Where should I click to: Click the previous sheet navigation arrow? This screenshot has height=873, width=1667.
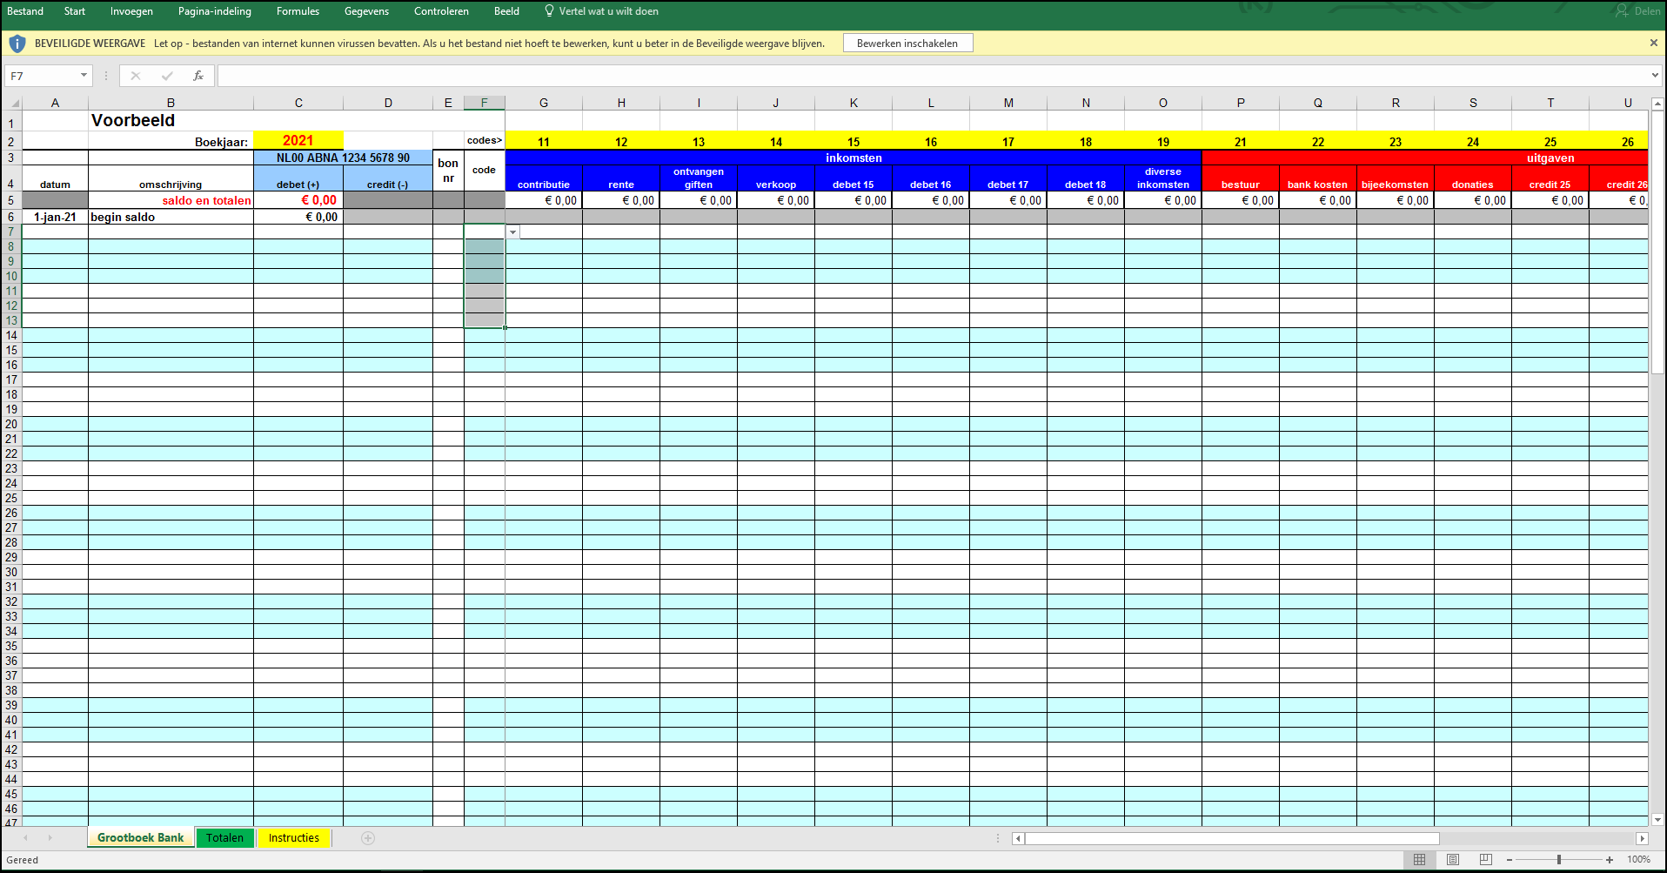pyautogui.click(x=25, y=838)
